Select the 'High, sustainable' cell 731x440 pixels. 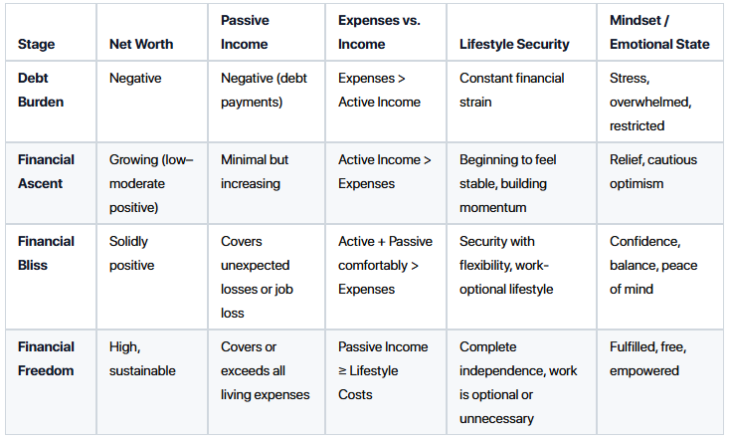[x=142, y=358]
